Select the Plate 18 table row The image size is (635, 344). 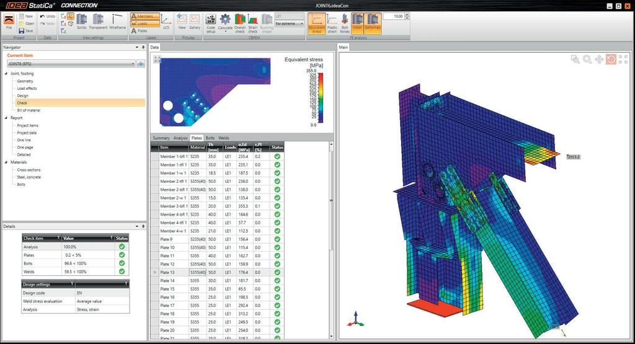pyautogui.click(x=217, y=314)
